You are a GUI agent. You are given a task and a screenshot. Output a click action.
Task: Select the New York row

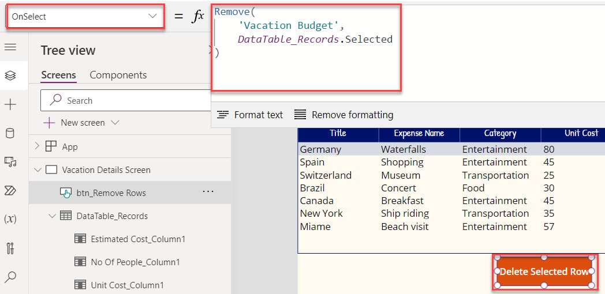pos(451,213)
